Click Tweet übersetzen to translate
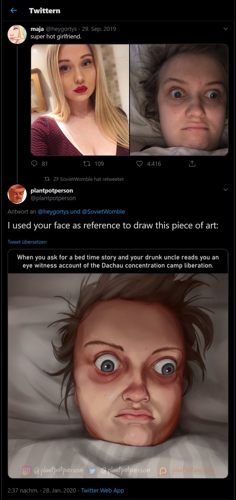The width and height of the screenshot is (236, 500). pos(27,242)
